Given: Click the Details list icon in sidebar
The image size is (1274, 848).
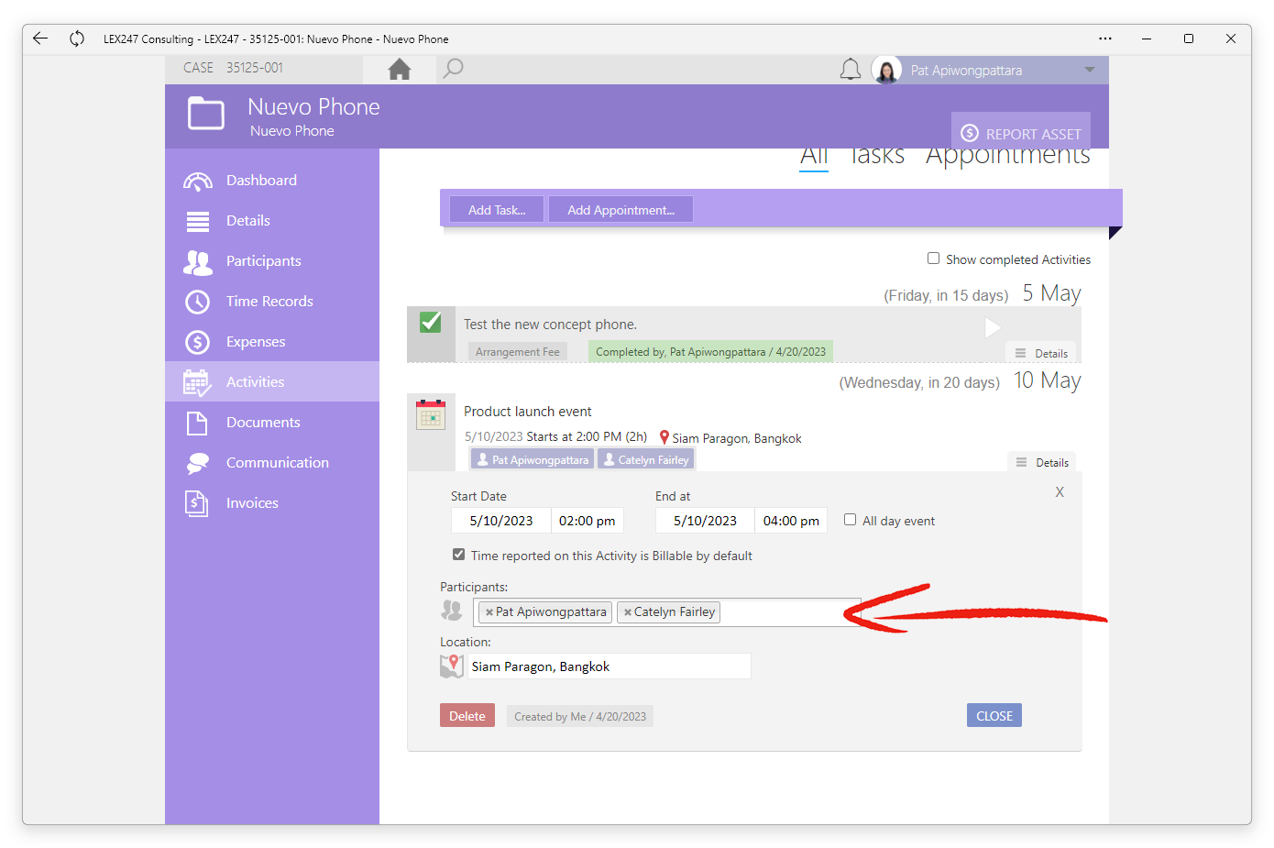Looking at the screenshot, I should pos(198,221).
